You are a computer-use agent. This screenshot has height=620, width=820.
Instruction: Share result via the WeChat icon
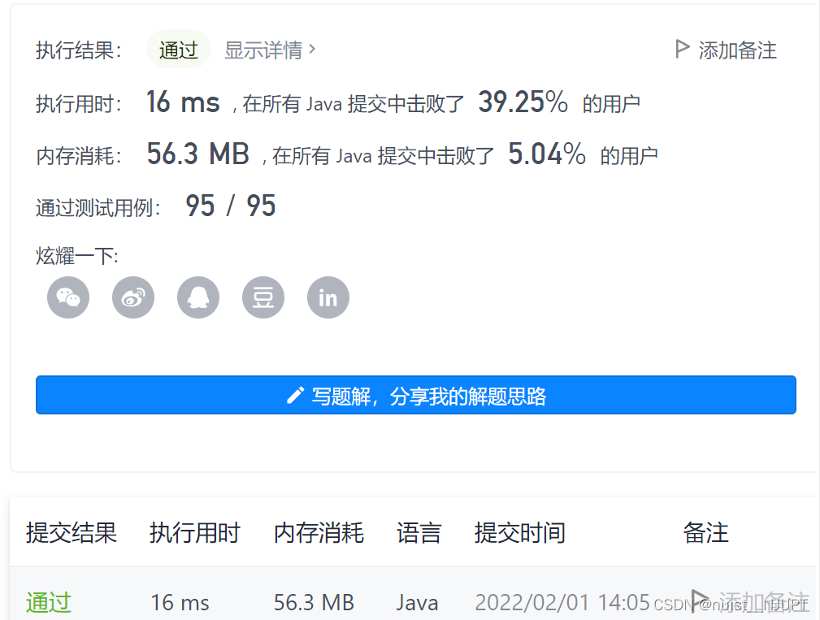68,297
